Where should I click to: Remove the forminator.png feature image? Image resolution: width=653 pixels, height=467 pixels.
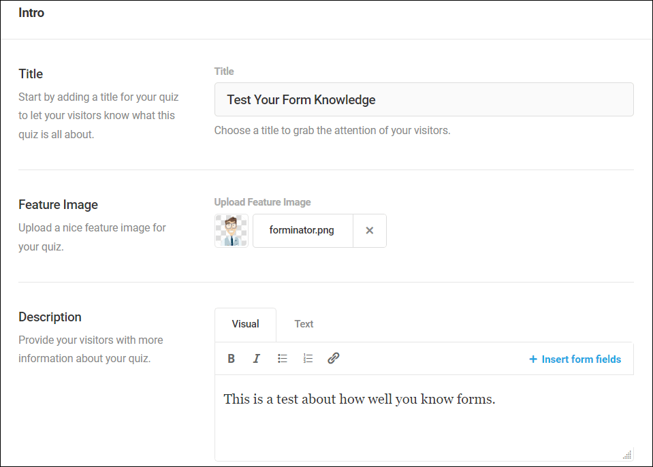coord(369,231)
